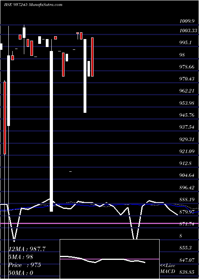Viewport: 199px width, 279px height.
Task: Click the 995.1 price axis label
Action: pyautogui.click(x=185, y=43)
